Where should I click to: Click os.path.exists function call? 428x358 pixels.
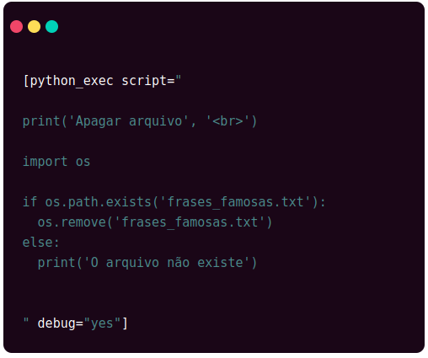[x=99, y=202]
